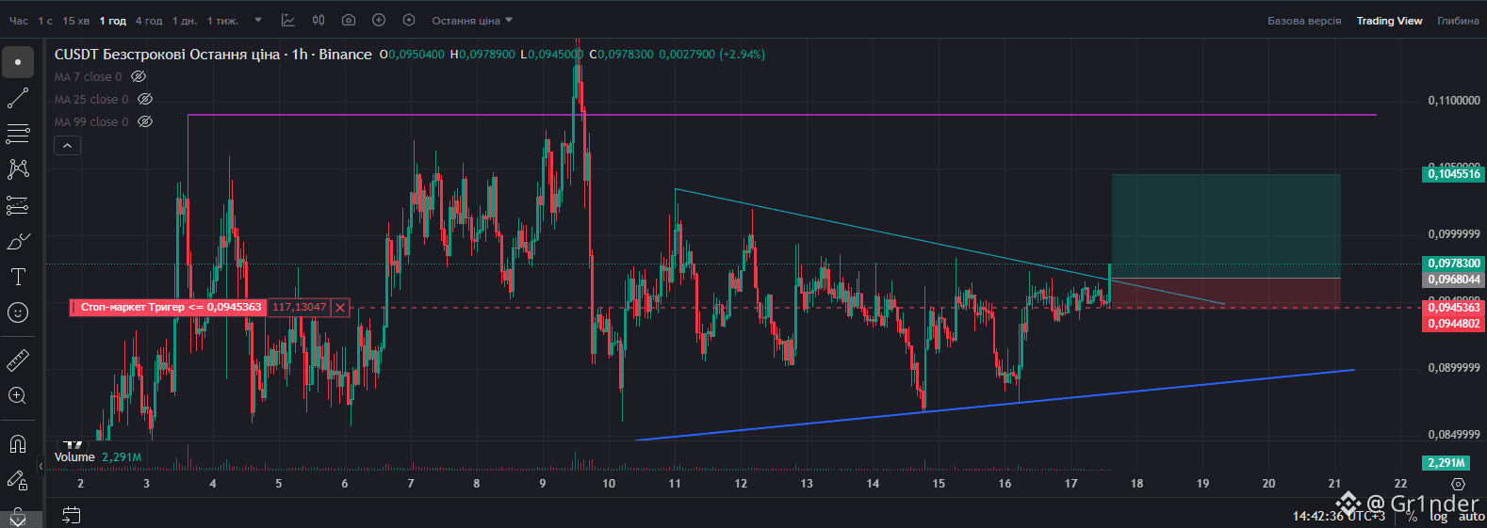The image size is (1487, 528).
Task: Click the 0,0968044 entry price label
Action: coord(1453,280)
